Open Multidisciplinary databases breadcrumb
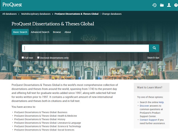178x132 pixels. [x=36, y=14]
